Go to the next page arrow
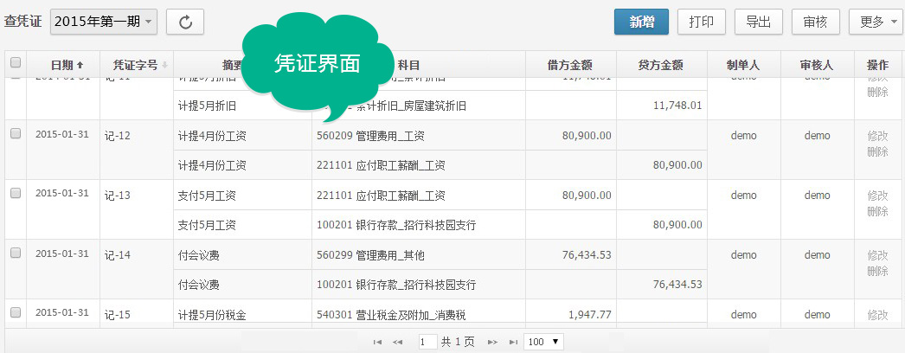Image resolution: width=905 pixels, height=353 pixels. (x=492, y=342)
